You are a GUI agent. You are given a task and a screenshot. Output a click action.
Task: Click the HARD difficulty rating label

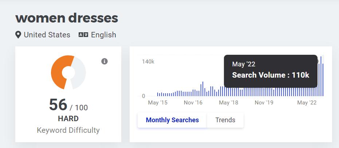tap(68, 119)
